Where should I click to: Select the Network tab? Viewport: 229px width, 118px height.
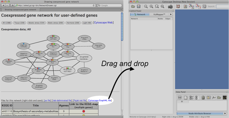pos(140,14)
